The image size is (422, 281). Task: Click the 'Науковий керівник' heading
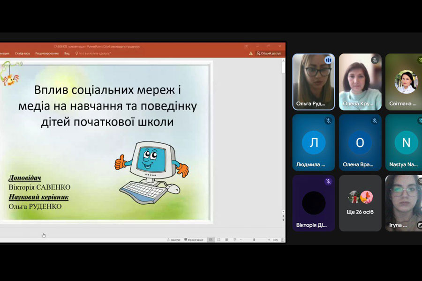pyautogui.click(x=38, y=197)
